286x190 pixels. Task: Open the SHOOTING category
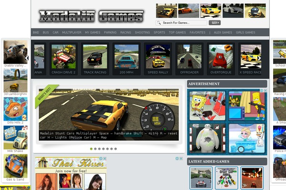click(142, 33)
